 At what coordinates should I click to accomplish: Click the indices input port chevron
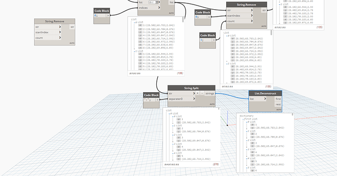tap(159, 8)
